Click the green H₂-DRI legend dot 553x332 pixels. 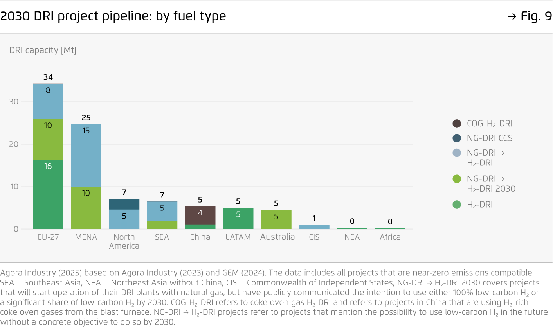[457, 205]
